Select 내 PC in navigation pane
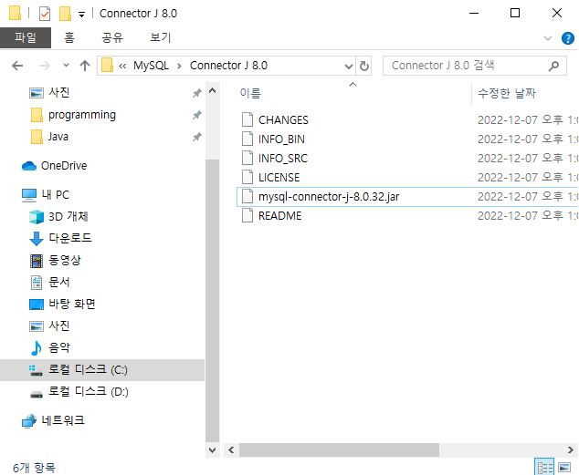This screenshot has height=475, width=579. [x=56, y=194]
